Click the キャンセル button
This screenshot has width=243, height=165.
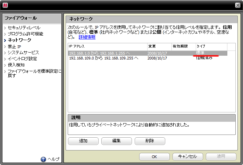point(187,156)
